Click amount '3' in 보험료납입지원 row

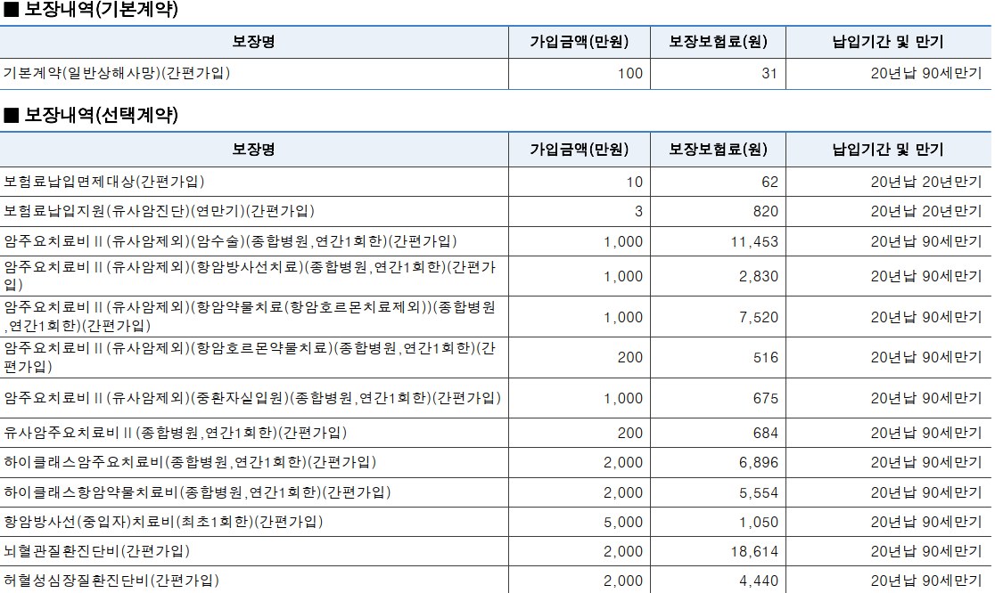[x=638, y=212]
